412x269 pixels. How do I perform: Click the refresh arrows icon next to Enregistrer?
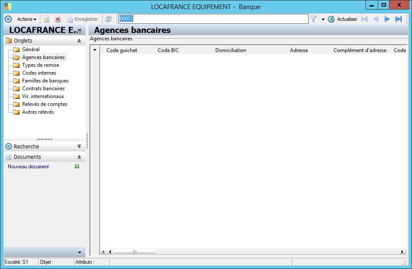(108, 19)
